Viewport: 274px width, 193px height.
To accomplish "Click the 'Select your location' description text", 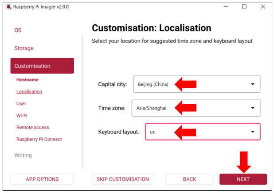I will coord(172,41).
